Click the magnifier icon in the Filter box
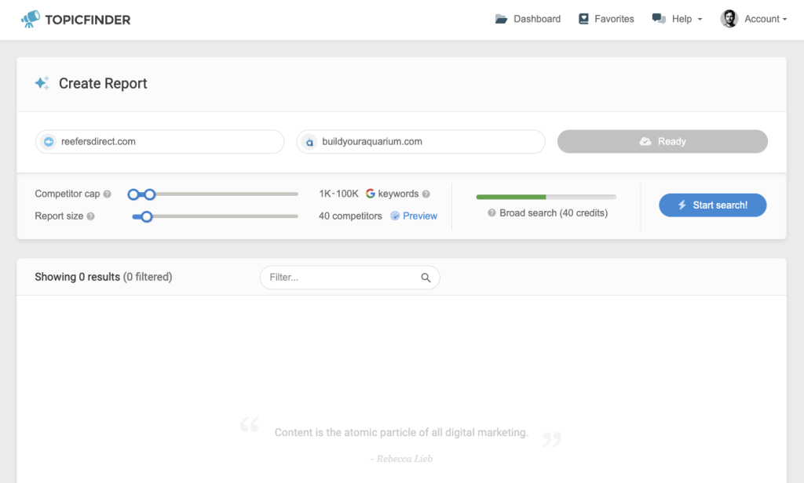 pyautogui.click(x=426, y=277)
